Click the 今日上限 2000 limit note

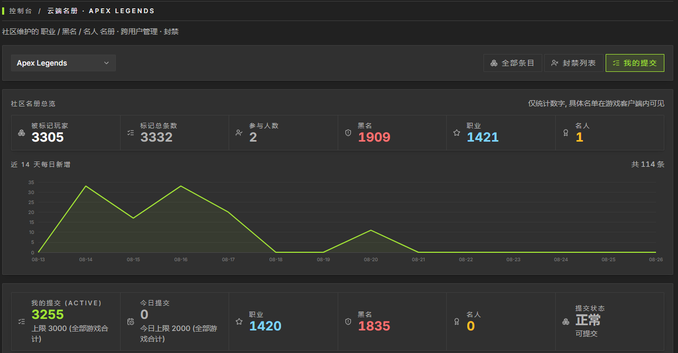click(179, 334)
